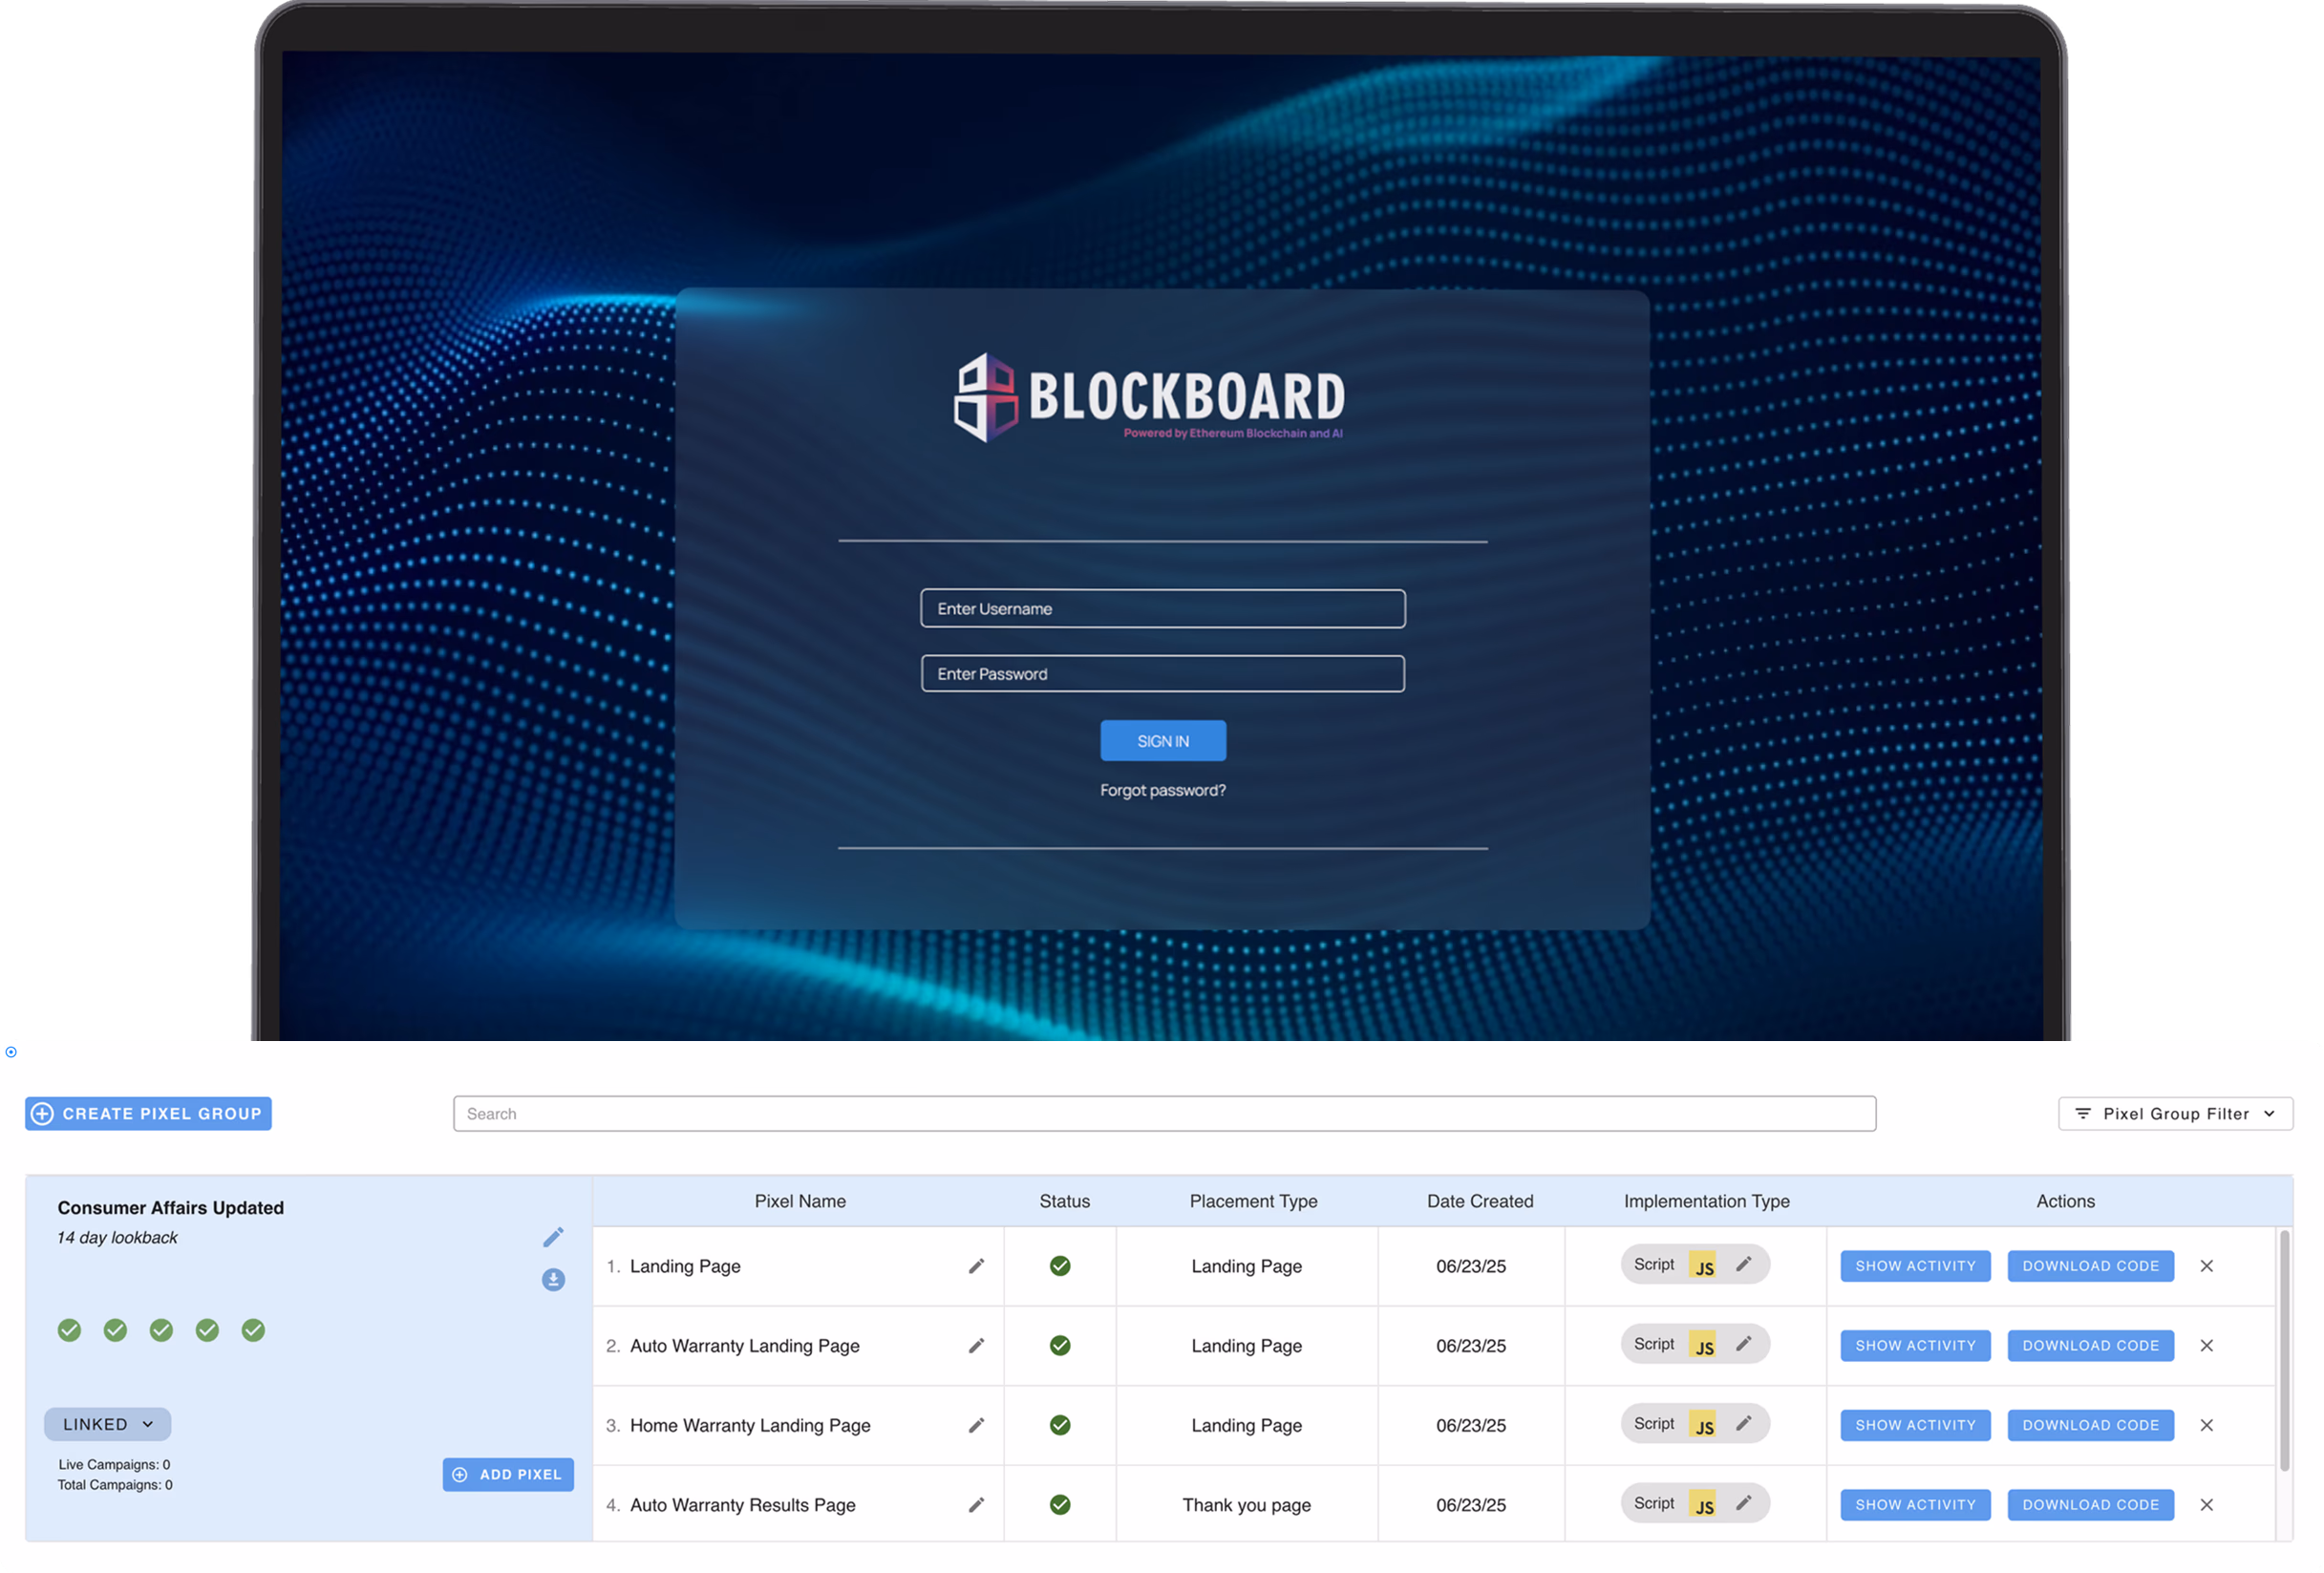Rename the Auto Warranty Landing Page pixel via pencil
The width and height of the screenshot is (2324, 1573).
[x=976, y=1345]
